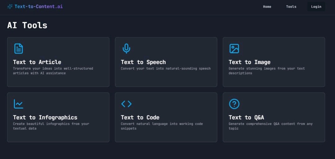Open the Text to Article heading
Screen dimensions: 335x159
37,62
